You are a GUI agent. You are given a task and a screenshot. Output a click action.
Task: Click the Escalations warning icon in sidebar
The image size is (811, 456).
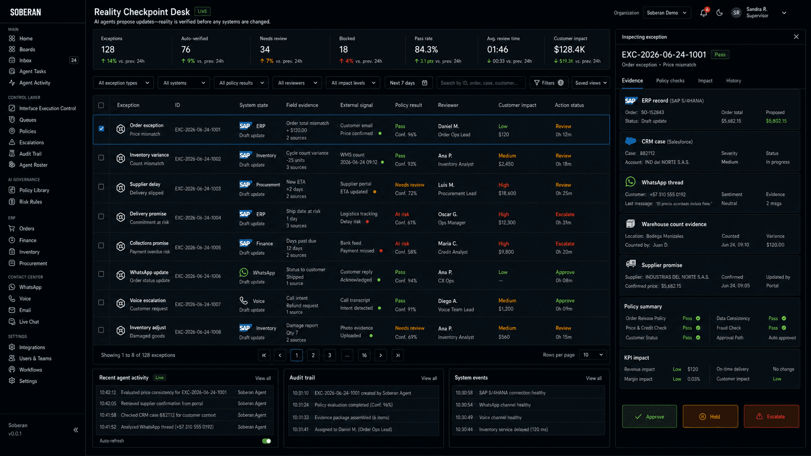pos(12,142)
